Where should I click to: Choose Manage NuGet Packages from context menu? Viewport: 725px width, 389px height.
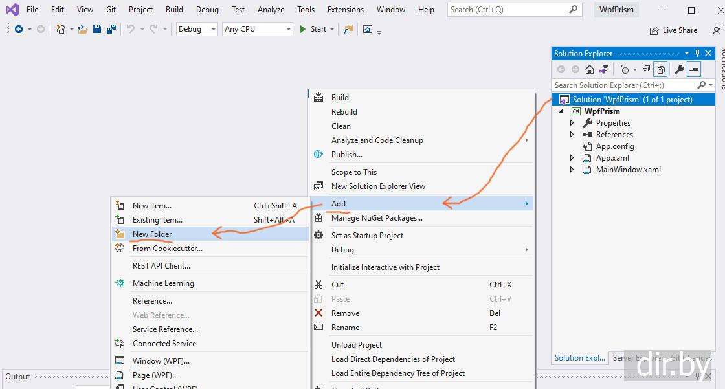pos(377,218)
